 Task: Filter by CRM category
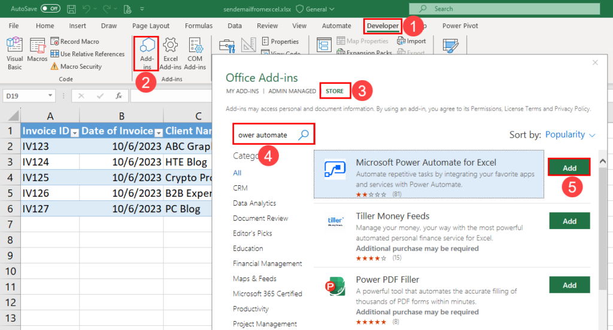pyautogui.click(x=240, y=188)
